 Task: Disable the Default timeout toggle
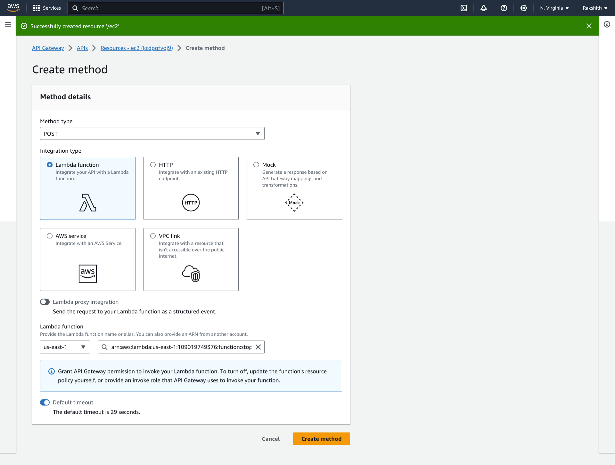(x=45, y=402)
